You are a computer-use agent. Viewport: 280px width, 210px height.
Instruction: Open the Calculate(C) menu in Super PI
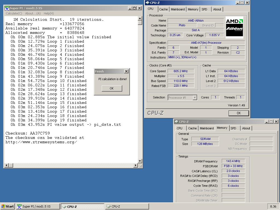(14, 13)
